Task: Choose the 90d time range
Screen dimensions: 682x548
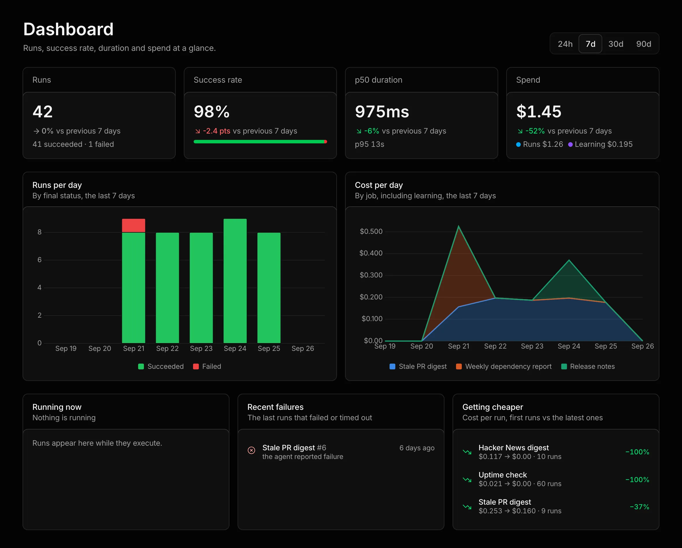Action: [x=643, y=44]
